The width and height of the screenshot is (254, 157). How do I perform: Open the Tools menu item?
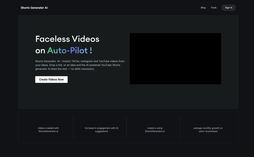(214, 8)
